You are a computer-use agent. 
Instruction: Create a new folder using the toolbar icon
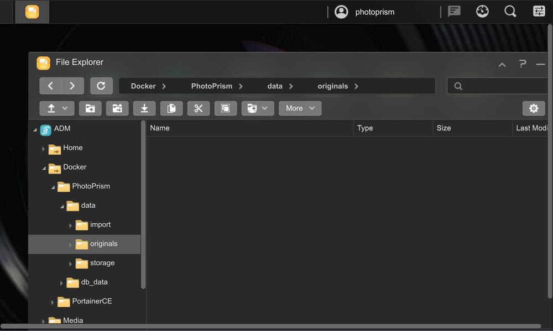coord(90,108)
